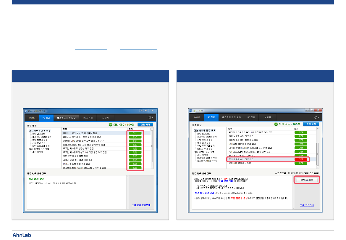Screen dimensions: 346x240
Task: Select 무선 랜카드 설치 여부 점검 row
Action: tap(241, 159)
